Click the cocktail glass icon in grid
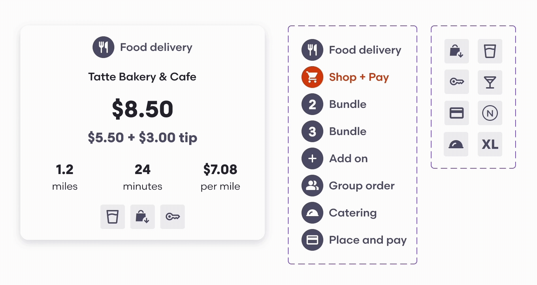537x285 pixels. click(490, 82)
